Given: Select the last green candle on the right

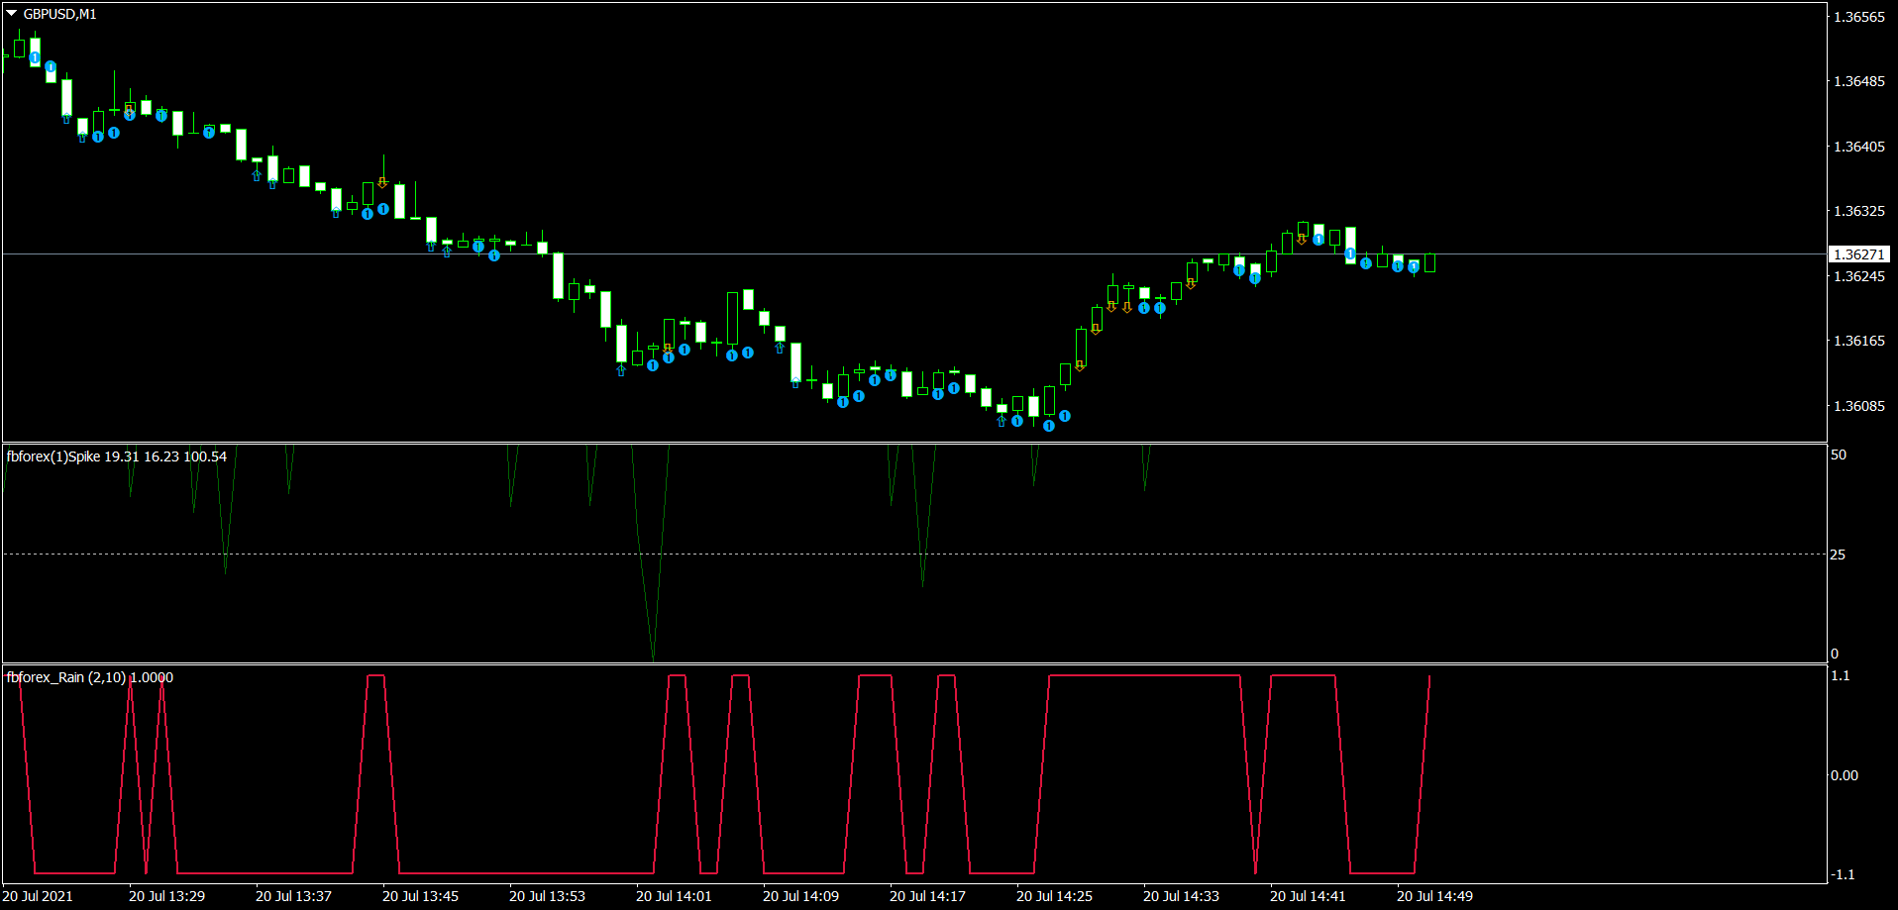Looking at the screenshot, I should click(x=1429, y=262).
